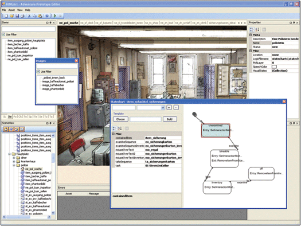This screenshot has height=226, width=301.
Task: Cut selection using the scissors icon
Action: pyautogui.click(x=29, y=16)
